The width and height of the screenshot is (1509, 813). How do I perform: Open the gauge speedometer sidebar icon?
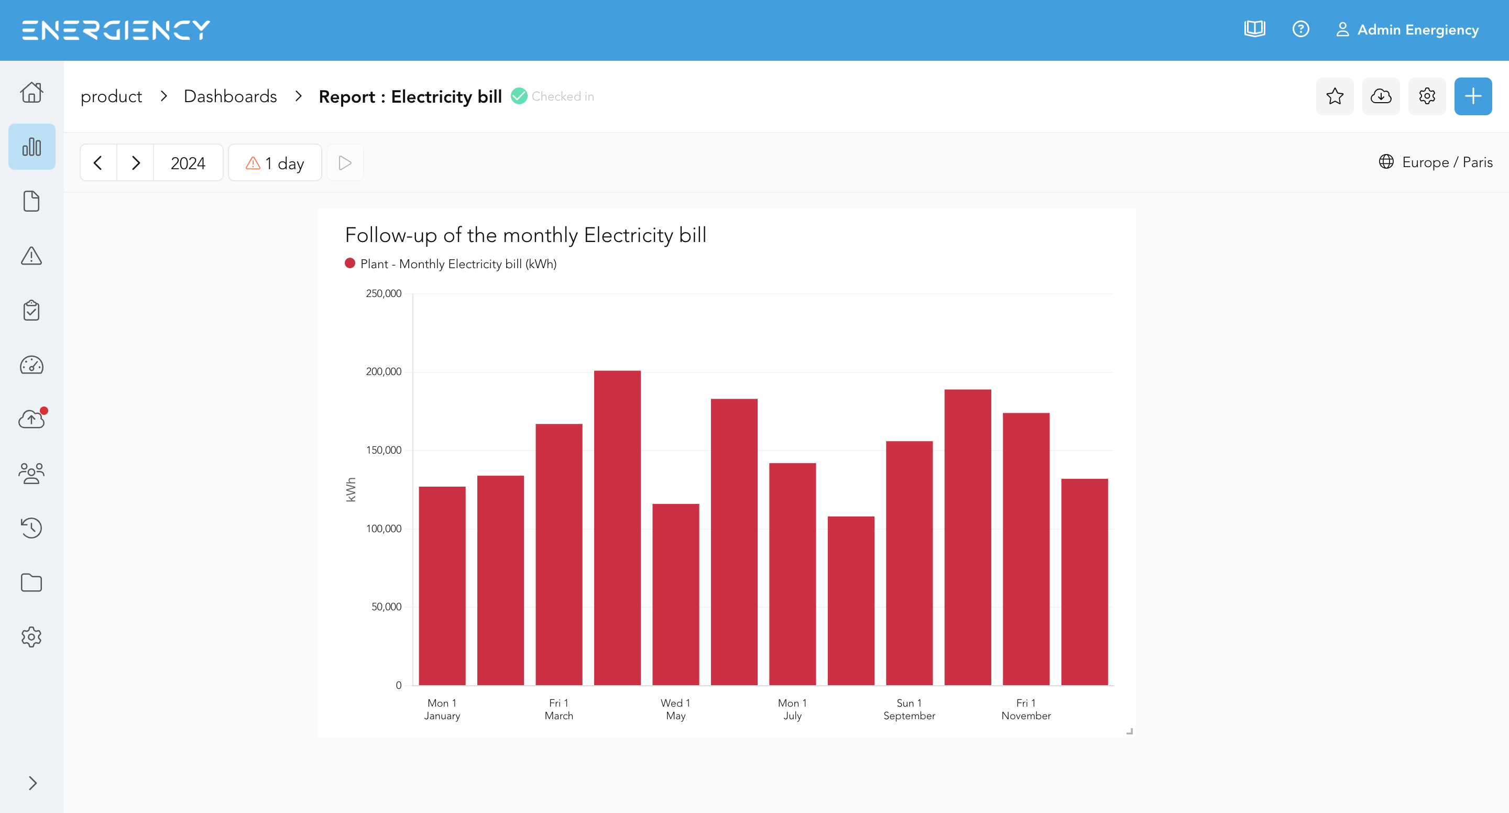point(31,365)
